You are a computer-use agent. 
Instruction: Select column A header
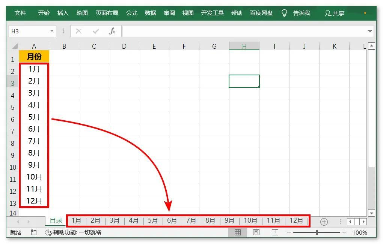[x=34, y=46]
